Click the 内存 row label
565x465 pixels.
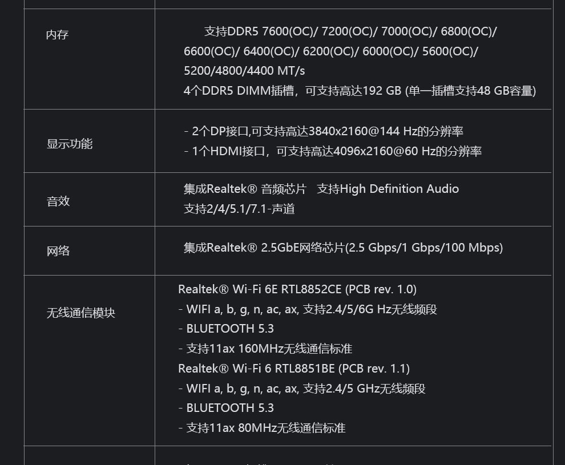[x=57, y=35]
